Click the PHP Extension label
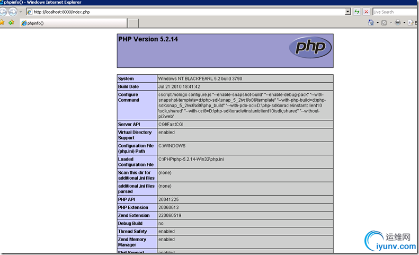This screenshot has height=255, width=419. [133, 208]
